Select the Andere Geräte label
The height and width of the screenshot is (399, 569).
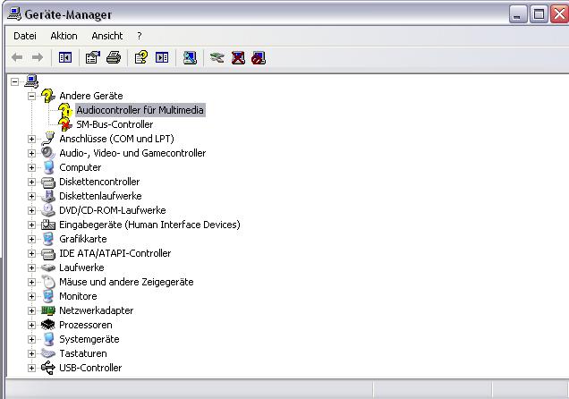[91, 96]
